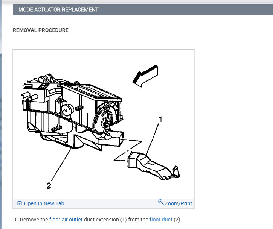
Task: Click the Open In New Tab icon
Action: pyautogui.click(x=20, y=203)
